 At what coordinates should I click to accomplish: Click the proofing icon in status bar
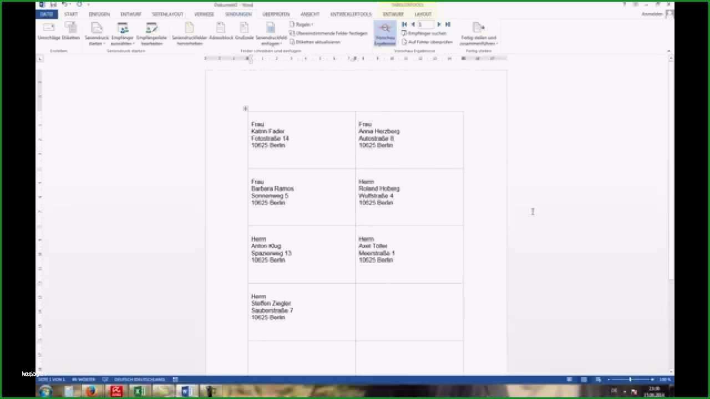click(x=105, y=380)
